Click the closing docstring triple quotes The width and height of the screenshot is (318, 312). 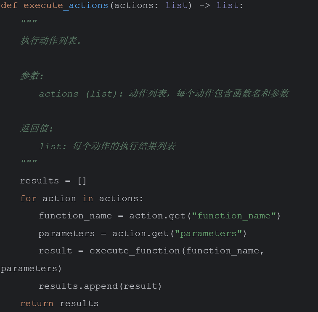click(x=29, y=161)
